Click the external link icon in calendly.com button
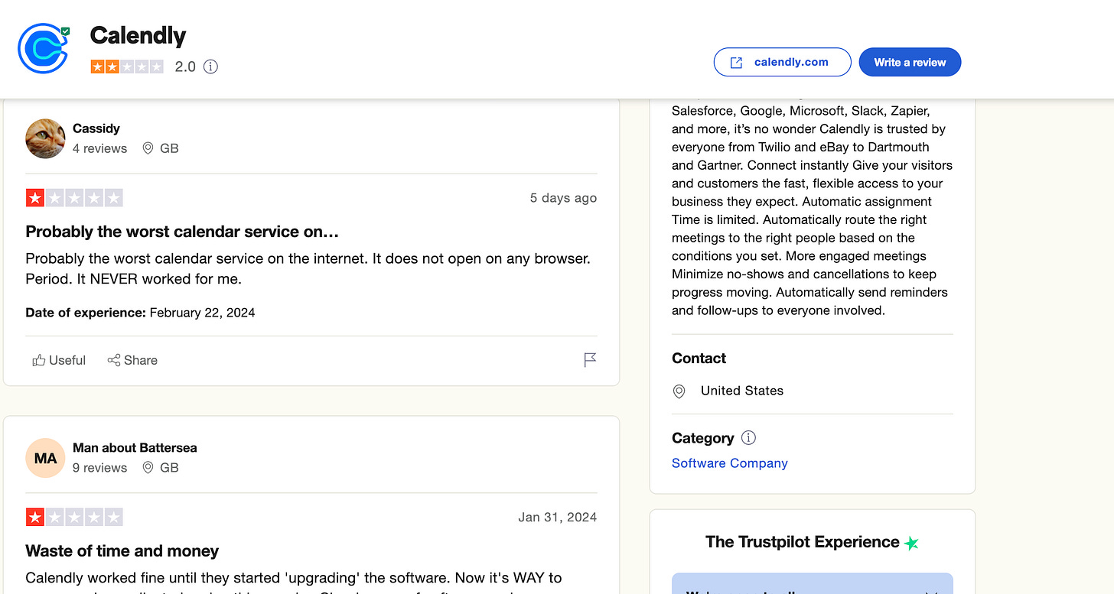 coord(736,63)
